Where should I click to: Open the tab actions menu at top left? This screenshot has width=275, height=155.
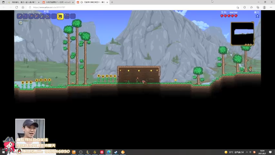point(3,2)
